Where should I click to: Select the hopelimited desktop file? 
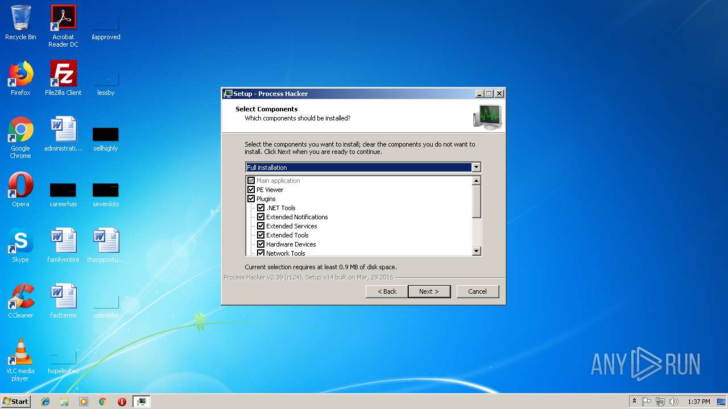[x=63, y=361]
